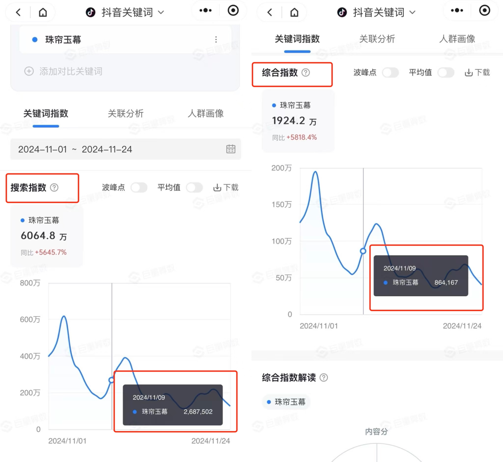The width and height of the screenshot is (503, 462).
Task: Tap help icon next to 综合指数
Action: point(306,73)
